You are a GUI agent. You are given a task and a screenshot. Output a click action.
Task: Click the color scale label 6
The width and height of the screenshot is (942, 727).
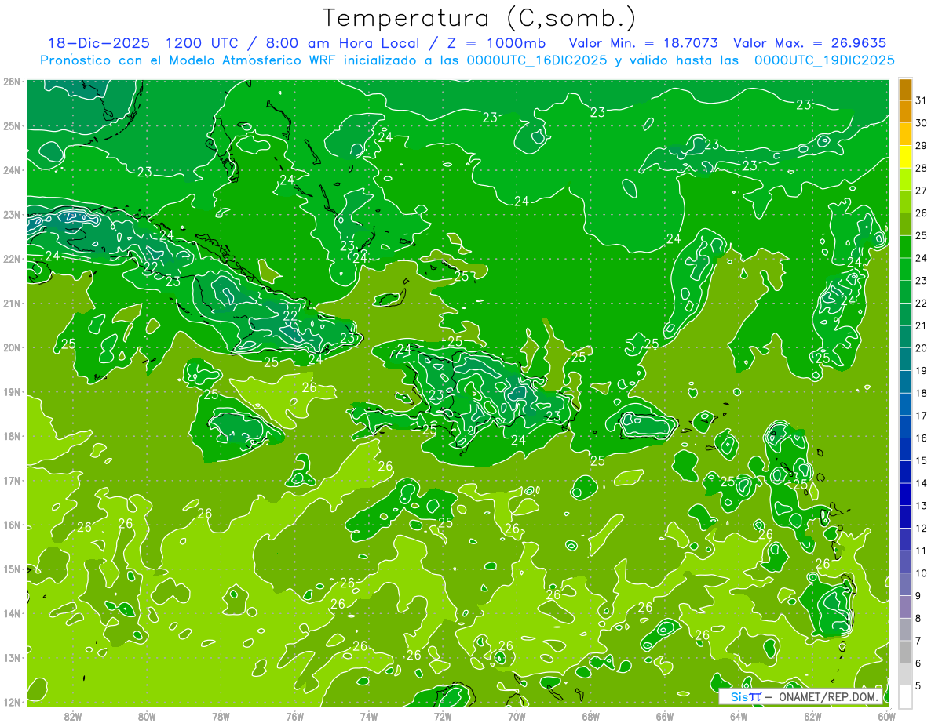click(918, 663)
